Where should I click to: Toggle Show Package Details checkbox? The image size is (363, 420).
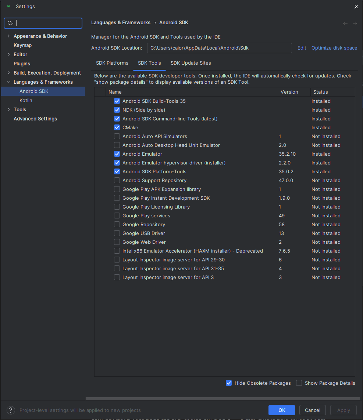(x=299, y=383)
